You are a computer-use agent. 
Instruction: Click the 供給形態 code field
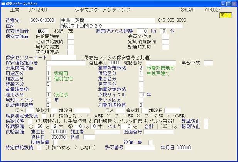click(30, 121)
